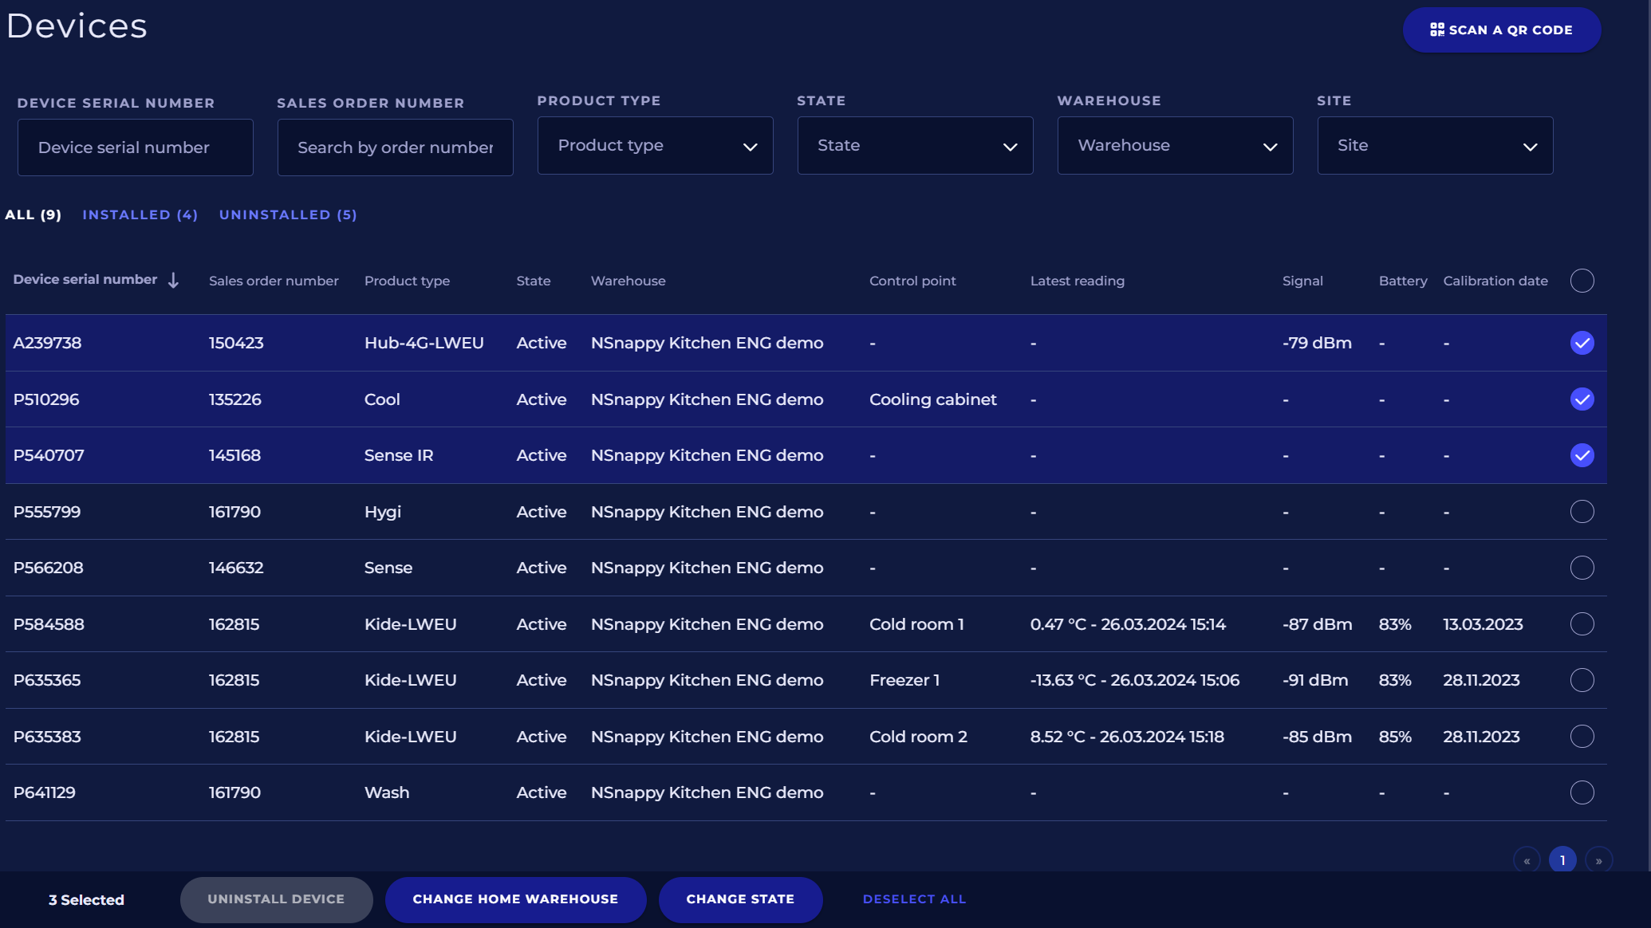Switch to the Uninstalled (5) tab
The height and width of the screenshot is (928, 1651).
pyautogui.click(x=288, y=214)
